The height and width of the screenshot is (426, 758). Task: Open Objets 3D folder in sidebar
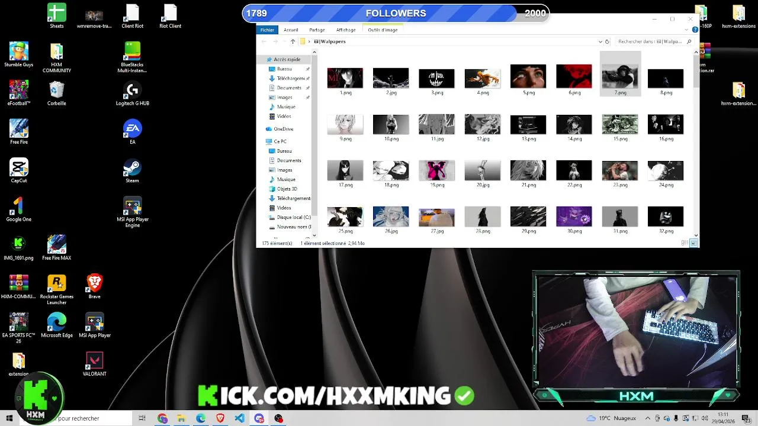point(287,189)
